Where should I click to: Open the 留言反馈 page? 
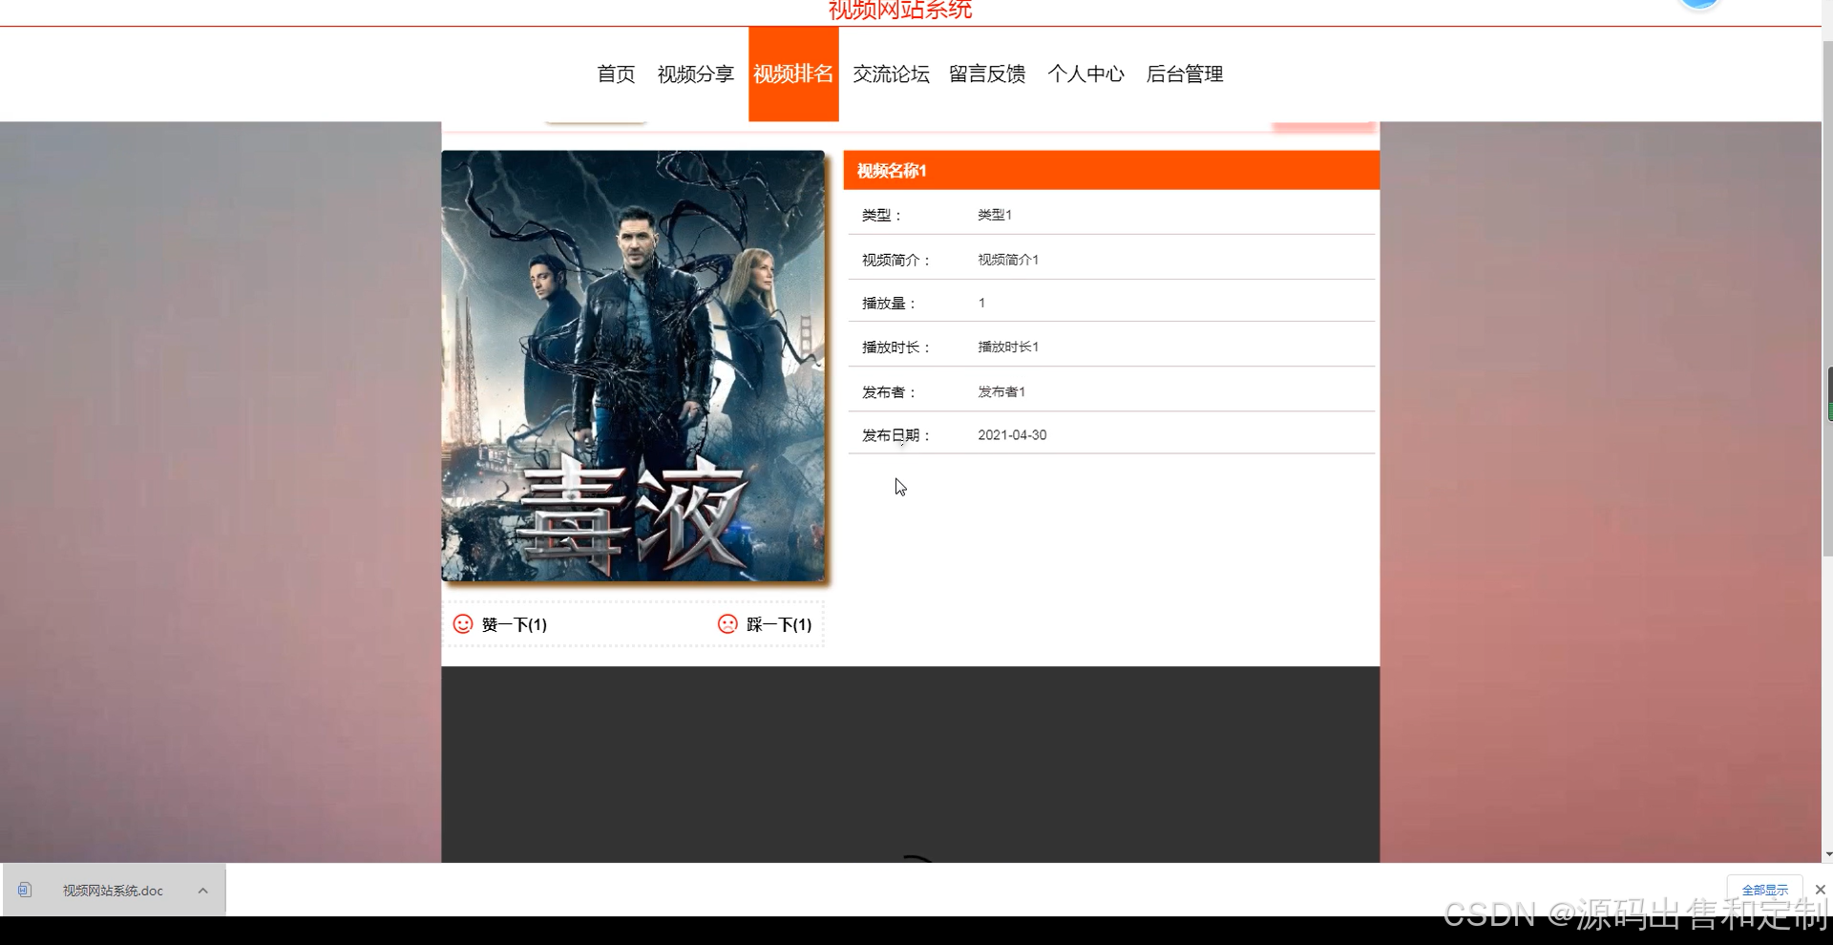tap(987, 74)
